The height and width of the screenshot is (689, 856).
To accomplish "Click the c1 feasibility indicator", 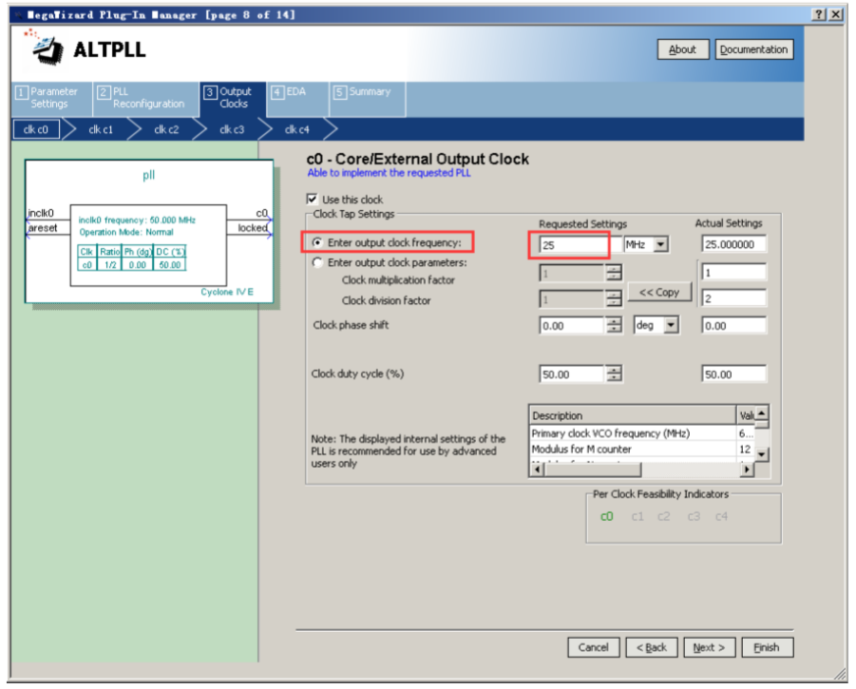I will (x=637, y=516).
